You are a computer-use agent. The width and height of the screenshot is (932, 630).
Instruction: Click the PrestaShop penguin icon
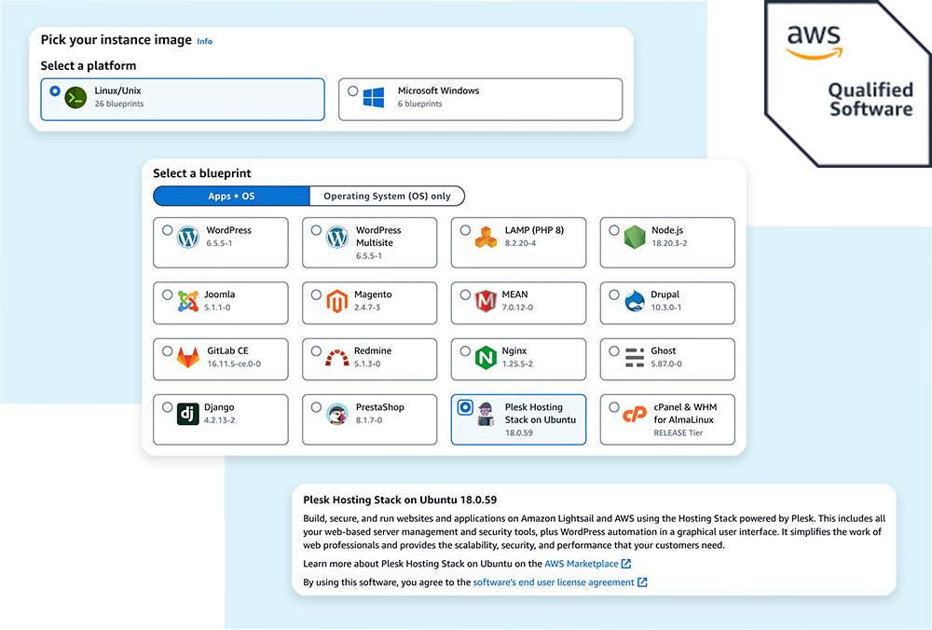(337, 415)
